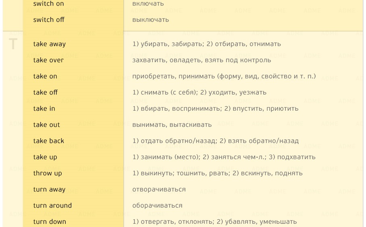
Task: Click the translation "выключать"
Action: coord(151,20)
